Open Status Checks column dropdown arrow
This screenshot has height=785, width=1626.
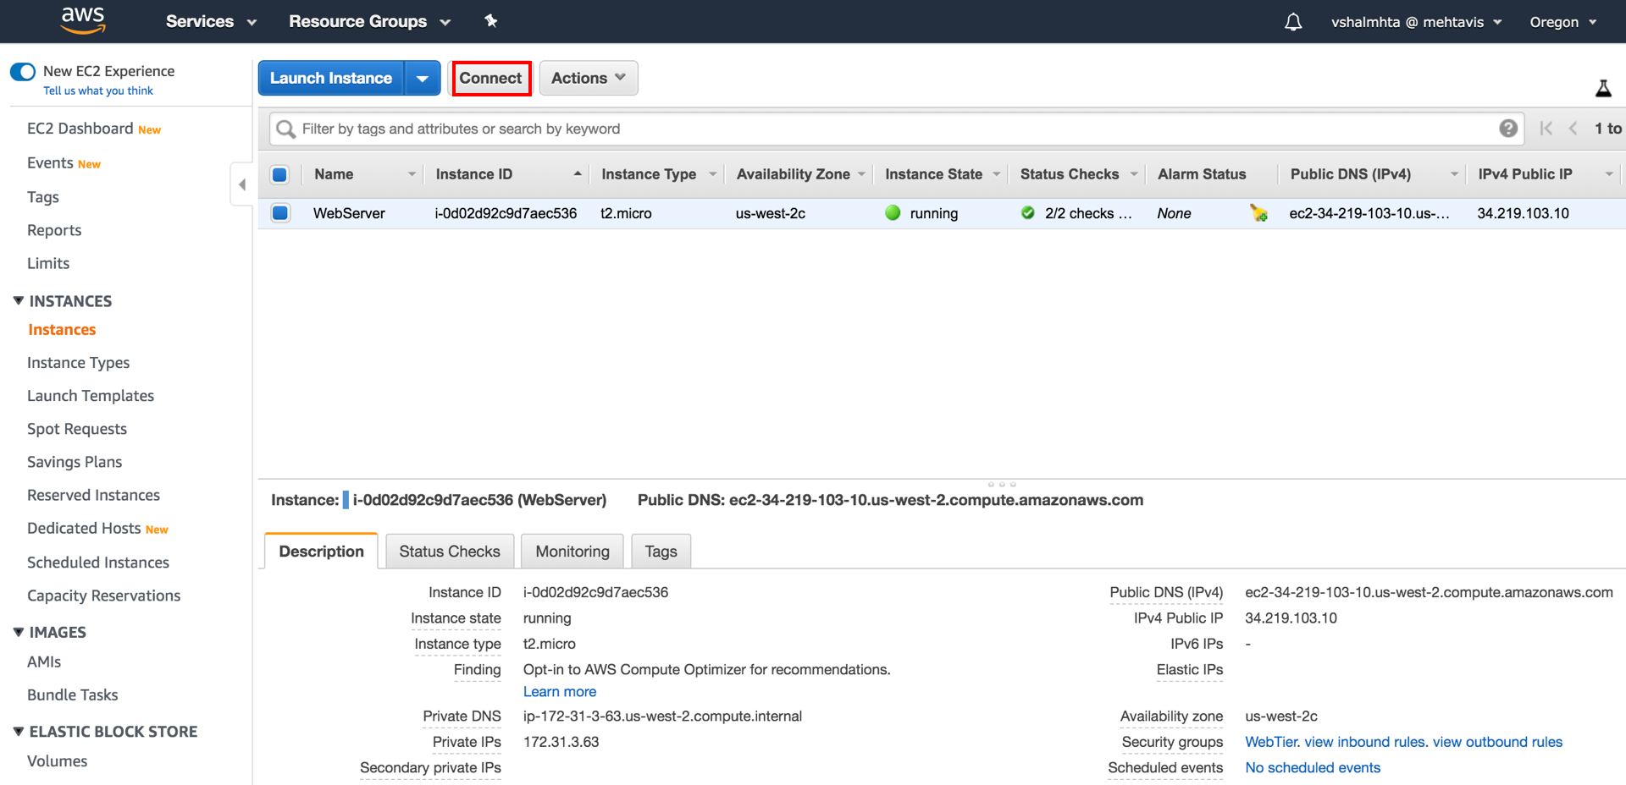click(x=1134, y=174)
